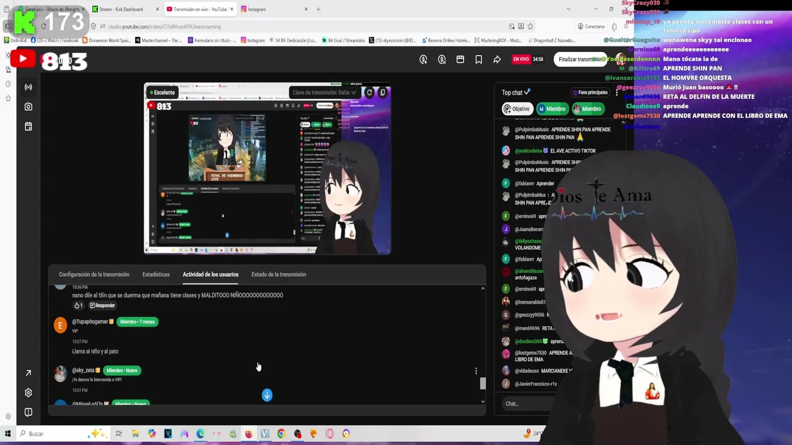This screenshot has height=445, width=792.
Task: Open the browser tab list chevron
Action: (x=568, y=9)
